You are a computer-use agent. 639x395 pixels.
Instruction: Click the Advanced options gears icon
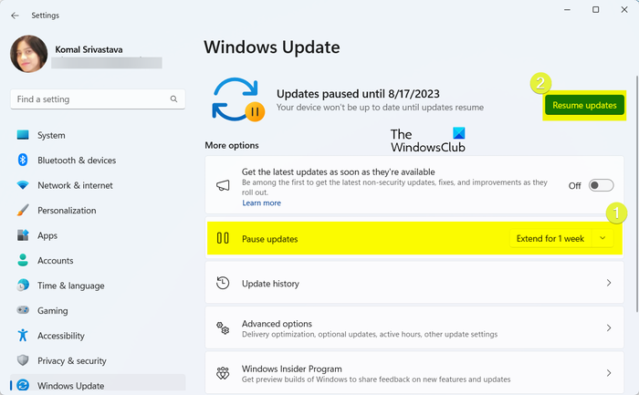point(223,327)
